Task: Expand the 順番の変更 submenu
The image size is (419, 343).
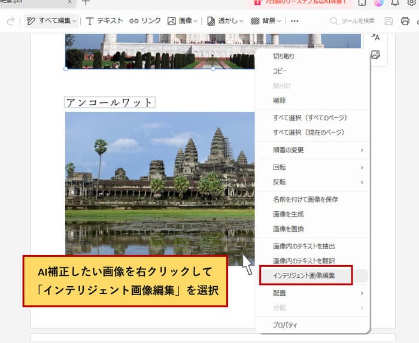Action: [312, 150]
